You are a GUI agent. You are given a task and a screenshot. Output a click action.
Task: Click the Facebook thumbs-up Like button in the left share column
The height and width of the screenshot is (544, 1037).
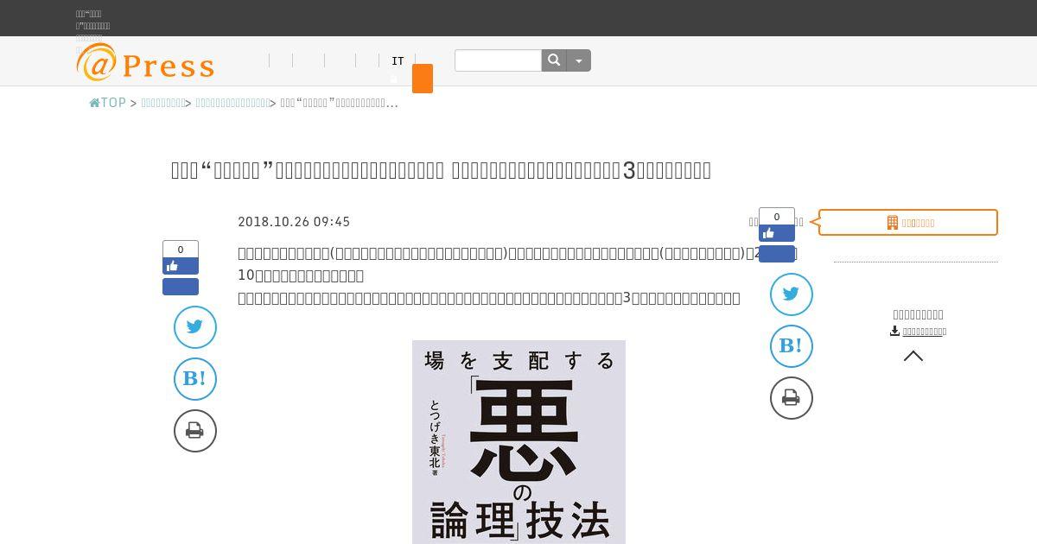[181, 266]
